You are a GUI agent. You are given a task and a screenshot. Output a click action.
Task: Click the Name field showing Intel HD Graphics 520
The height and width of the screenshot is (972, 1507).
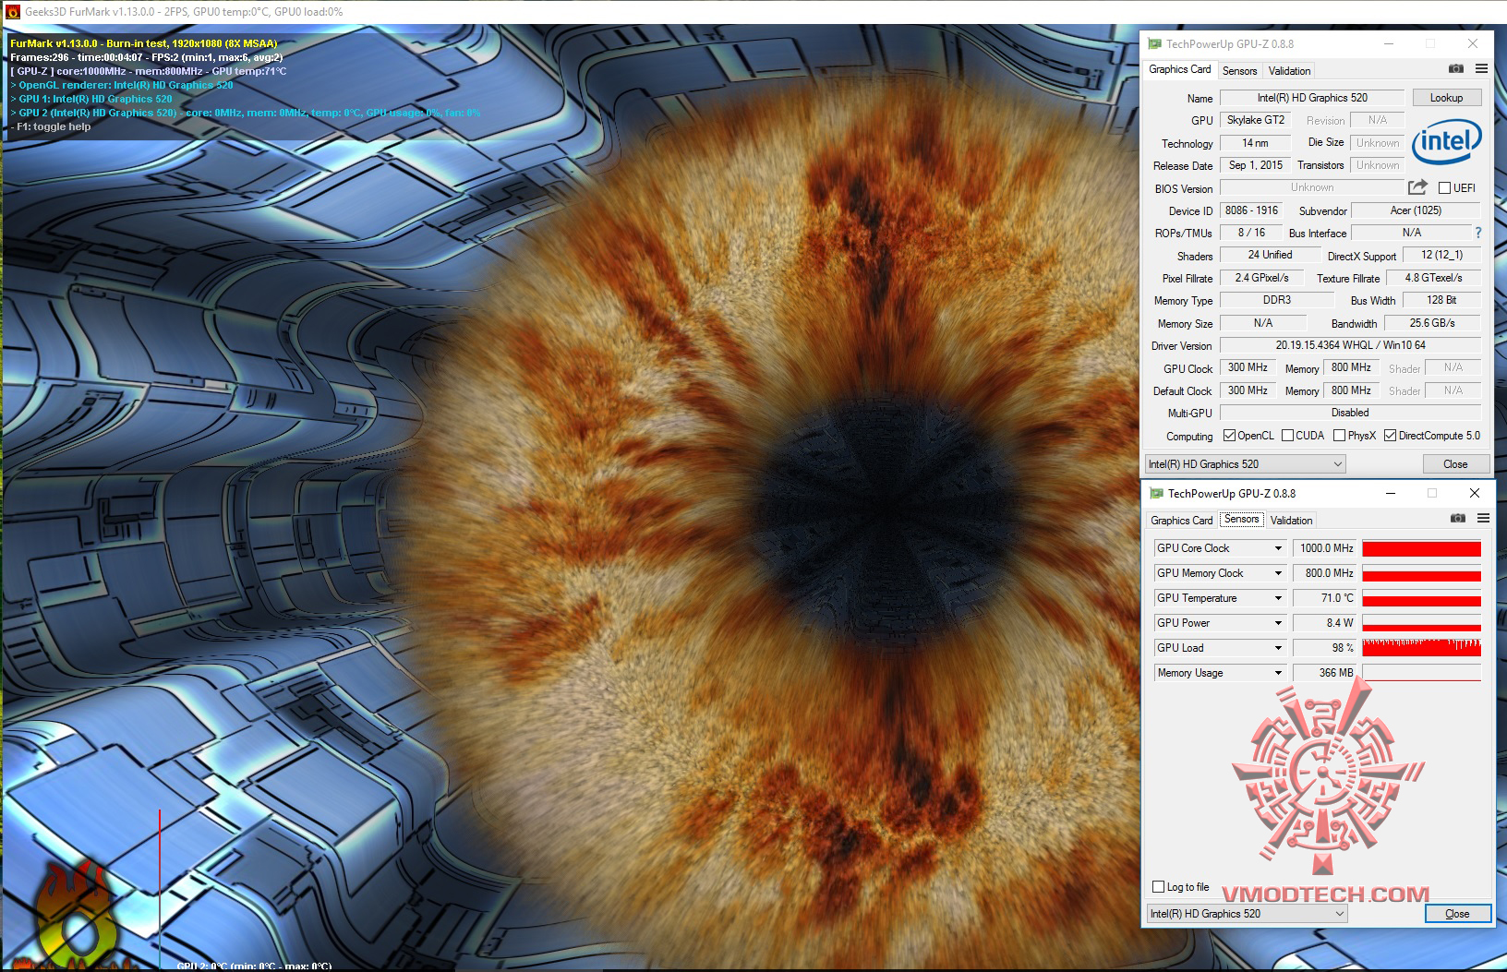1312,98
